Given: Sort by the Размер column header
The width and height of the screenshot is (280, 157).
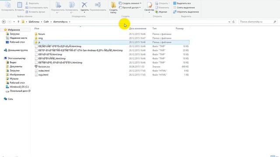Looking at the screenshot, I should click(179, 28).
